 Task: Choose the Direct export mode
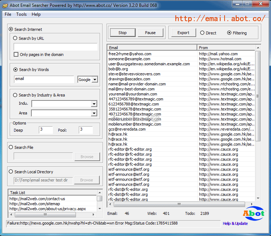202,33
